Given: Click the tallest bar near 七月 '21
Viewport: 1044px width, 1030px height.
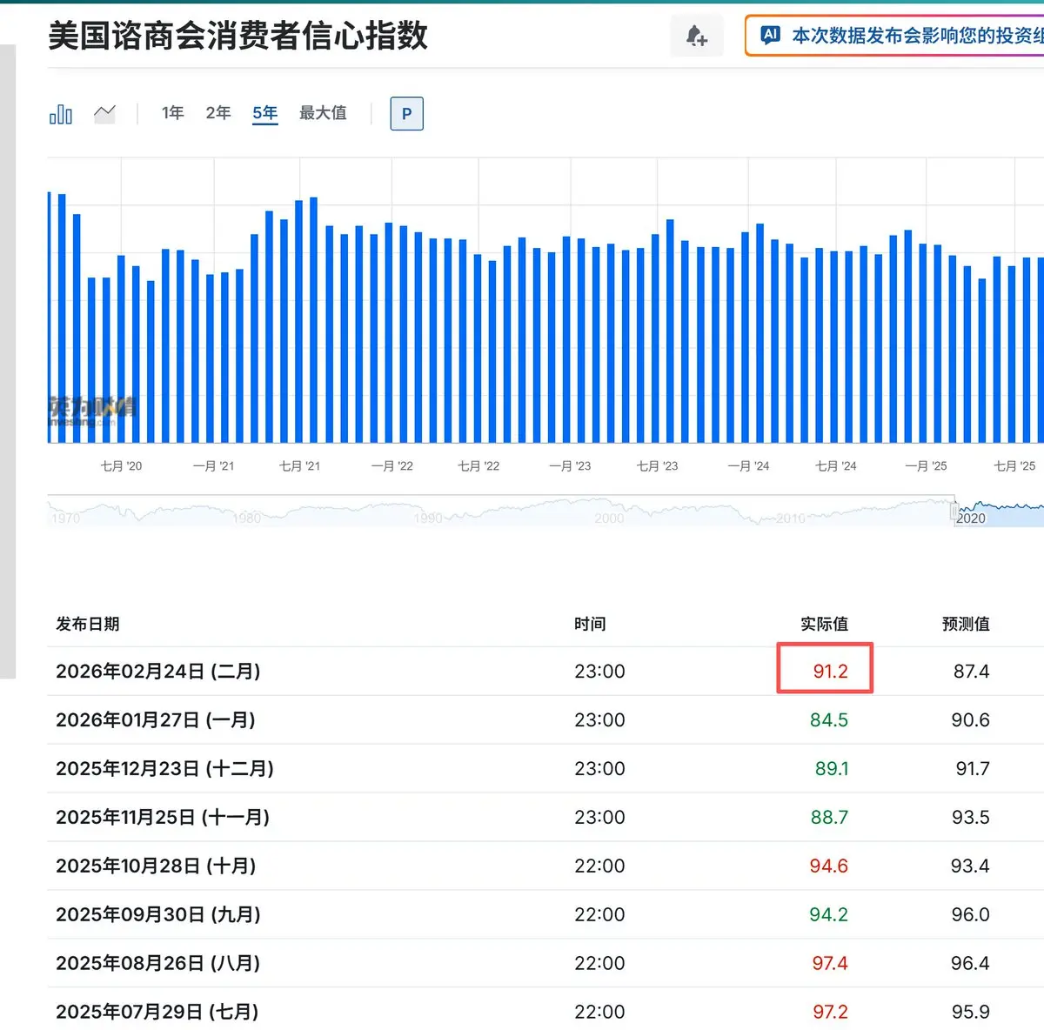Looking at the screenshot, I should [x=313, y=320].
